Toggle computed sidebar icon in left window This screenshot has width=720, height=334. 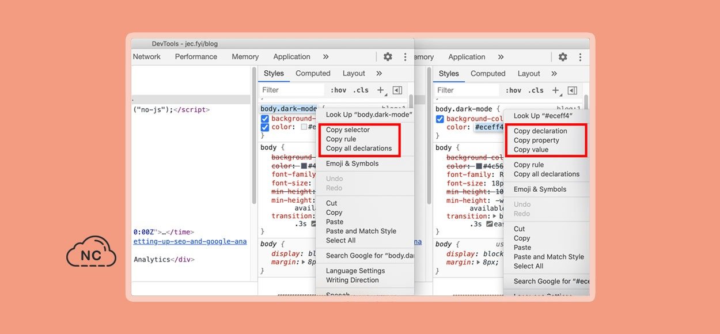click(397, 90)
